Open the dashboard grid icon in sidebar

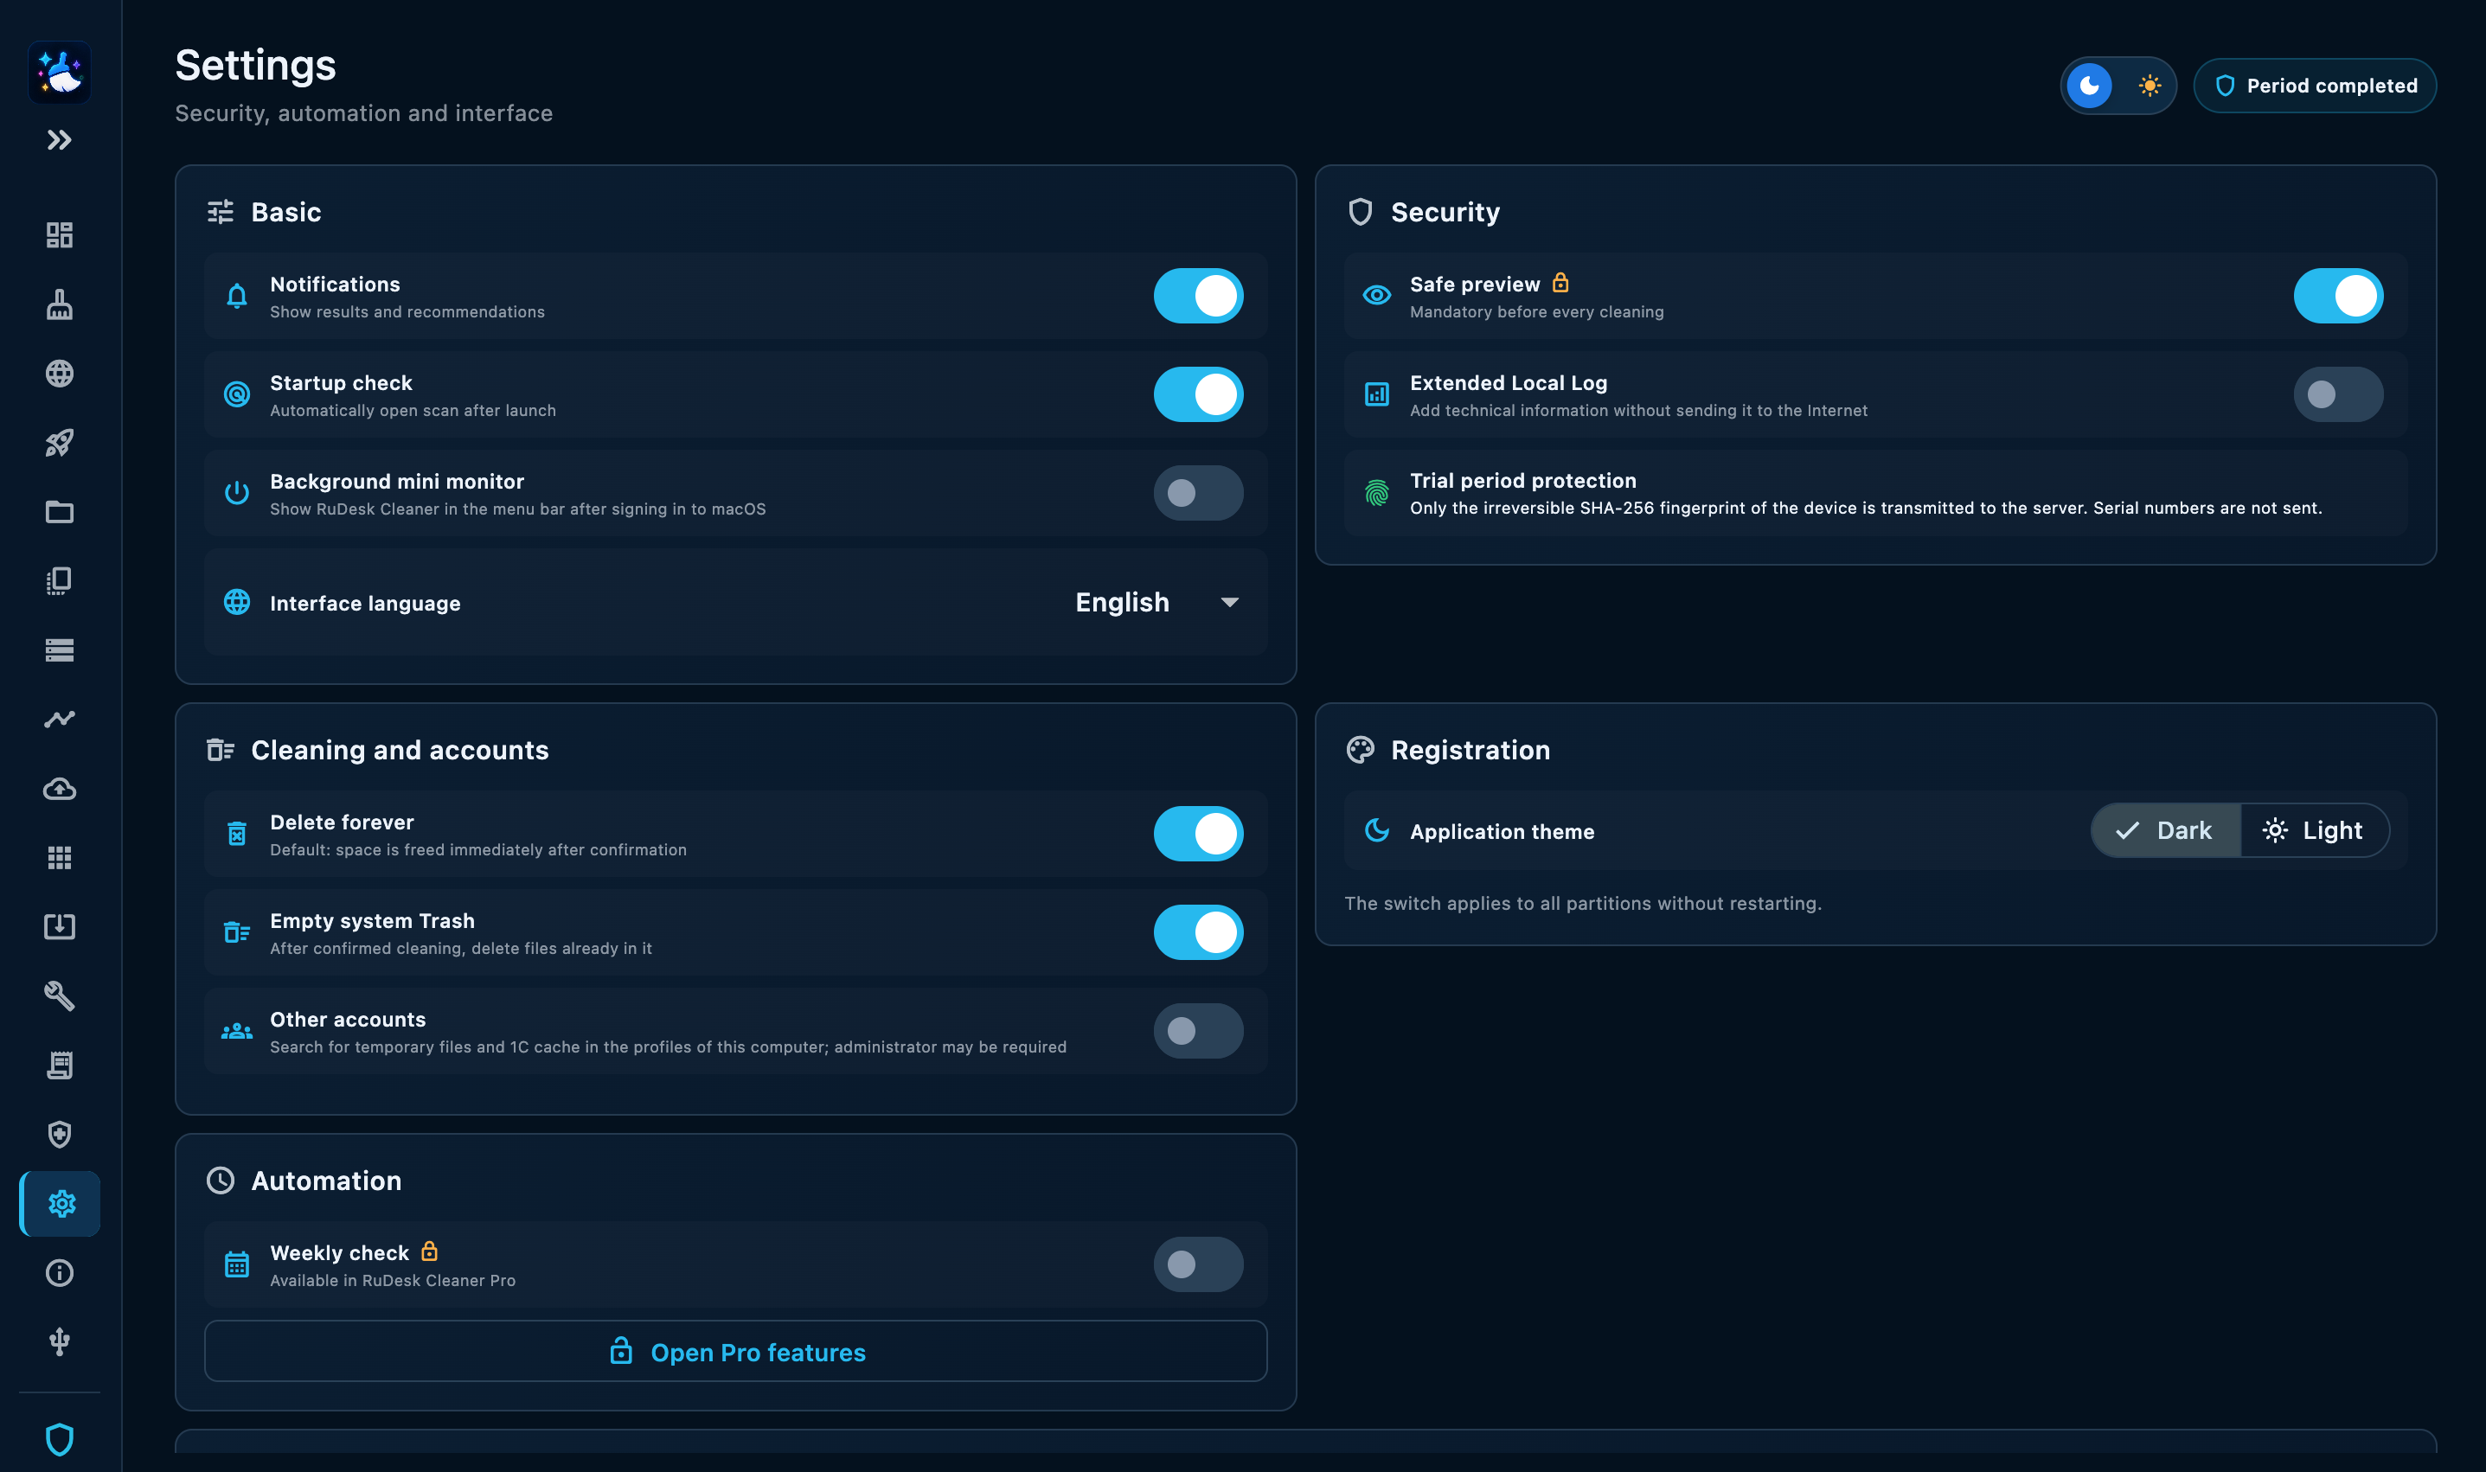(x=60, y=235)
